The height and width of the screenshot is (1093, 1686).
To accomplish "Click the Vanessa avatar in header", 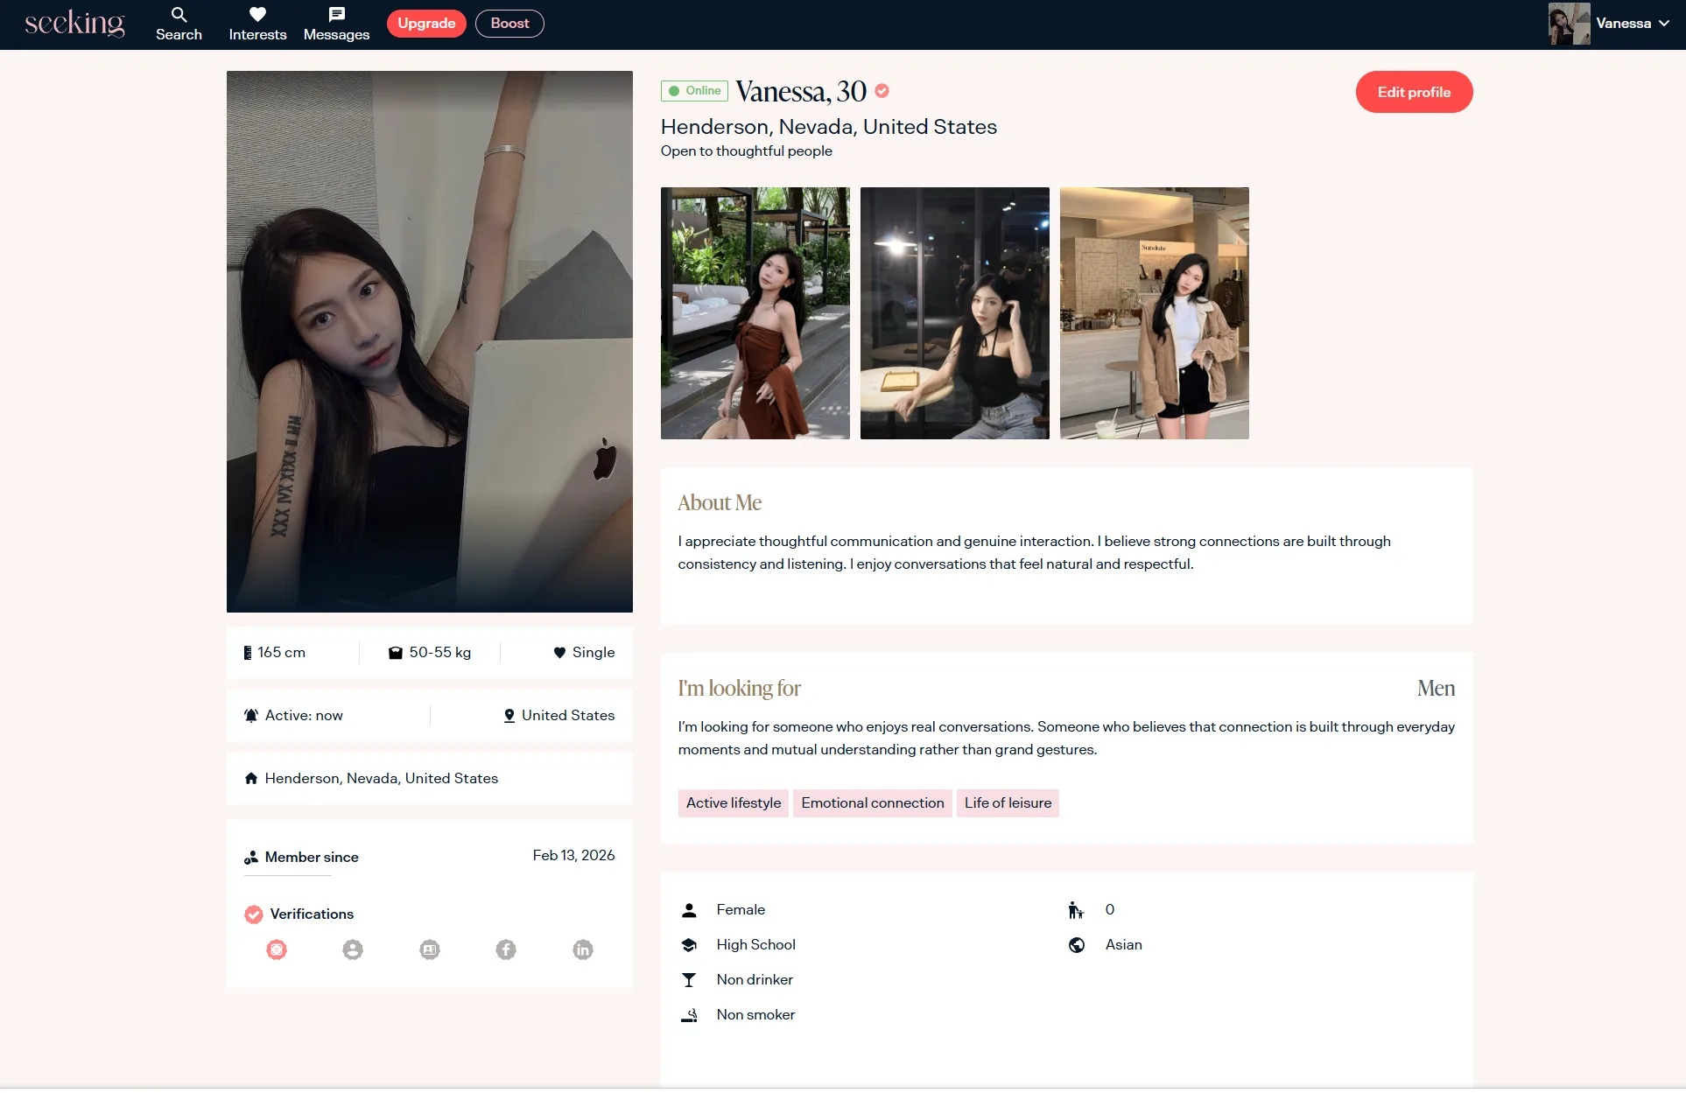I will click(x=1569, y=24).
